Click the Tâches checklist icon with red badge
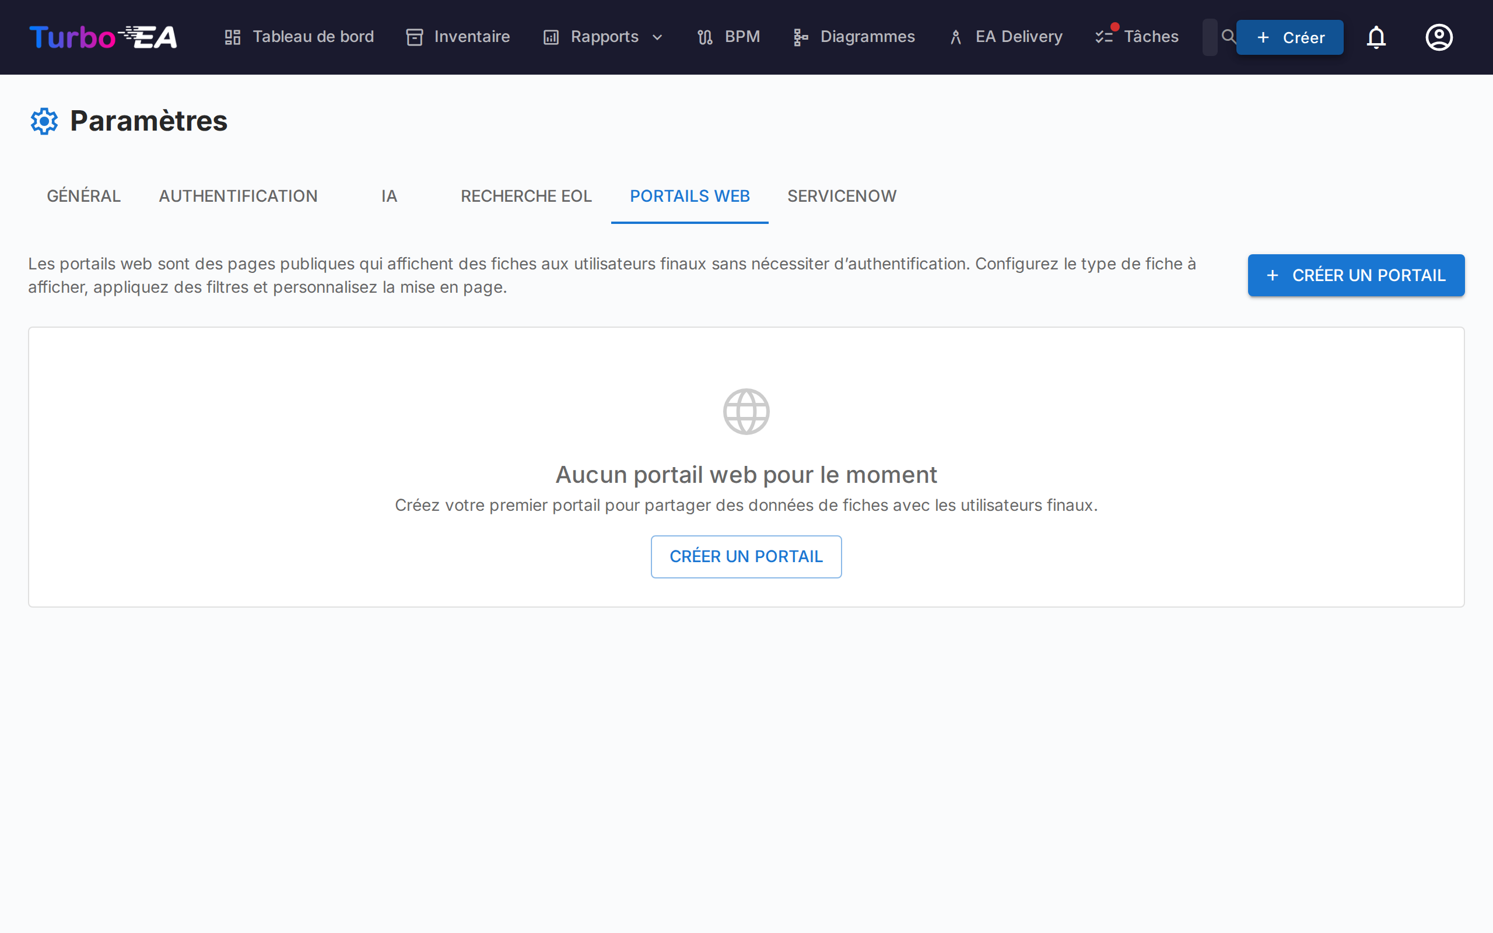Screen dimensions: 1493x933 click(1105, 36)
